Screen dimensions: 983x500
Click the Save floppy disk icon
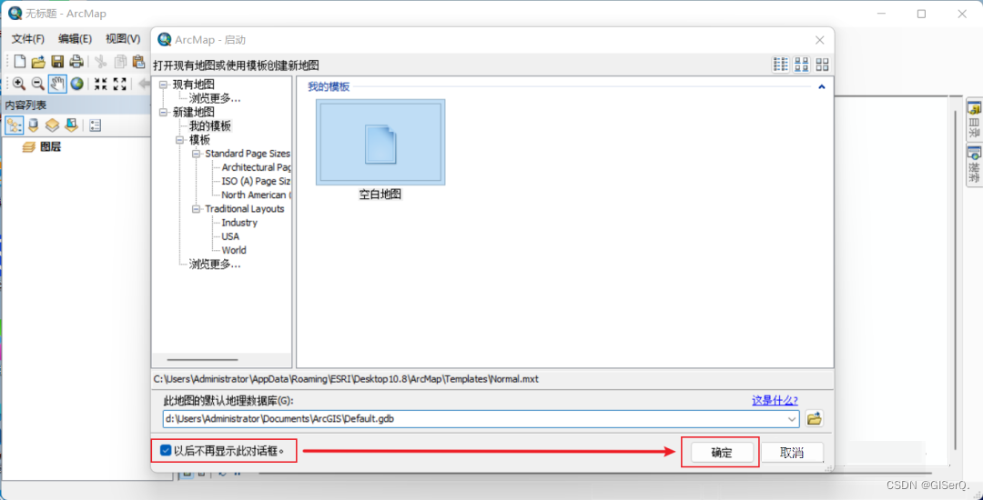[57, 61]
